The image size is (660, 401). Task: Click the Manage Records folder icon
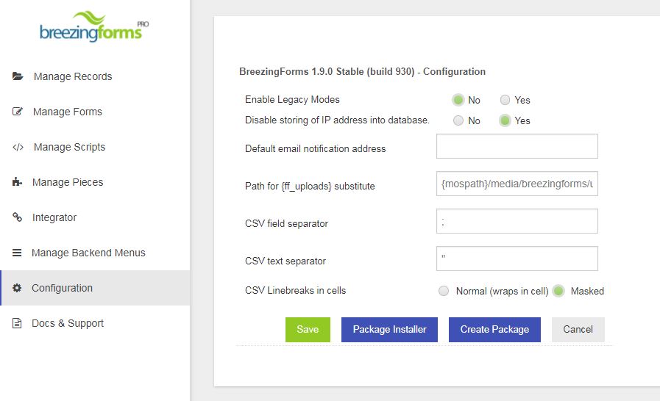click(x=18, y=76)
